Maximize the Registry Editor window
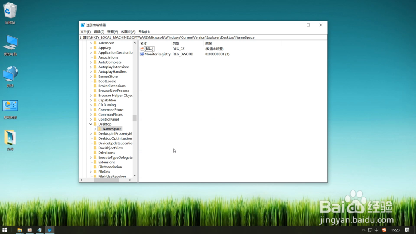The width and height of the screenshot is (416, 234). point(308,25)
